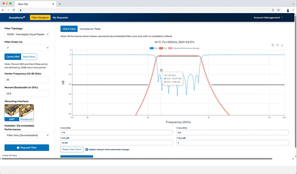Toggle the S21 legend swatch
This screenshot has width=297, height=174.
161,48
